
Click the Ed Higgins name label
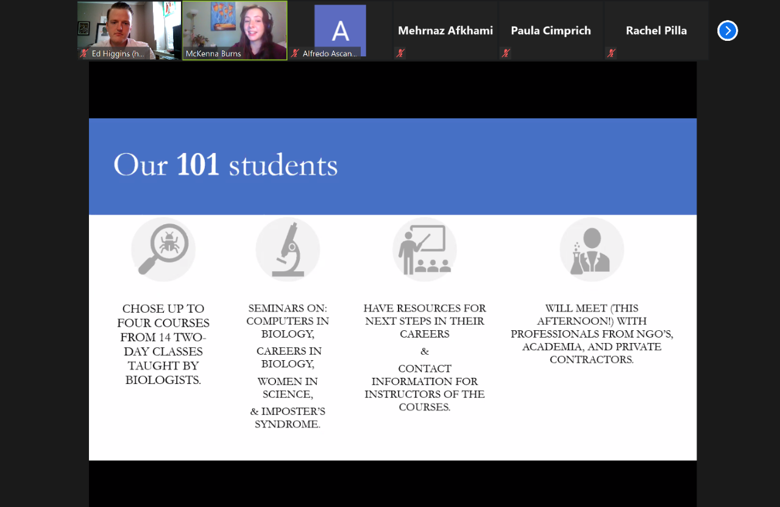(x=118, y=54)
